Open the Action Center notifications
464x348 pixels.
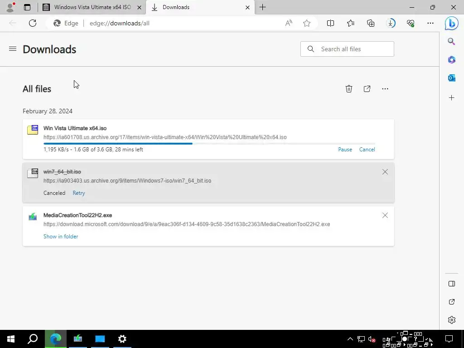[x=449, y=339]
